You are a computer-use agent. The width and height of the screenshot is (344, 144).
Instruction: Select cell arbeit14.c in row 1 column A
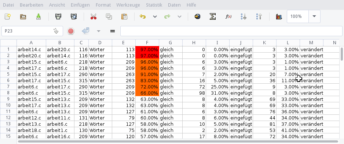32,49
